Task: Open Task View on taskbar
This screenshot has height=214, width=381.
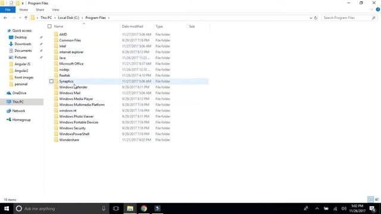Action: tap(116, 209)
